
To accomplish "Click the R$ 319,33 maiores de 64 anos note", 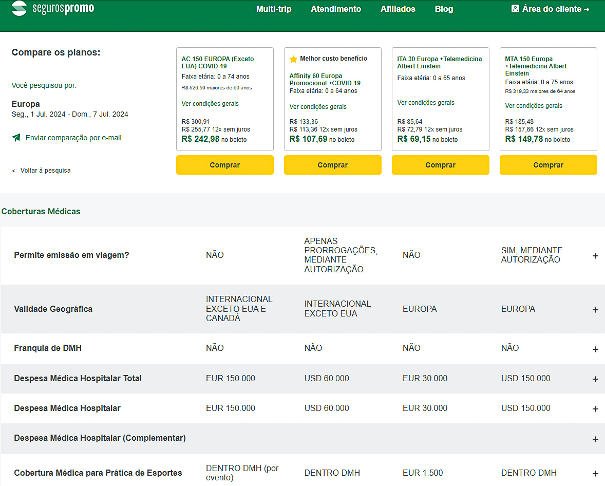I will pos(540,91).
